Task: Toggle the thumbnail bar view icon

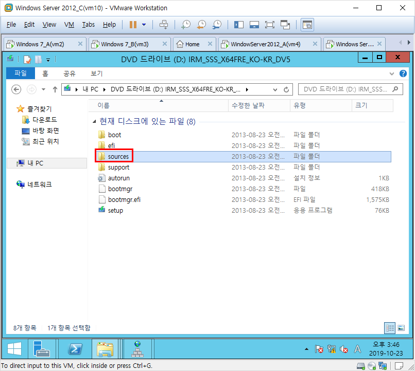Action: (254, 25)
